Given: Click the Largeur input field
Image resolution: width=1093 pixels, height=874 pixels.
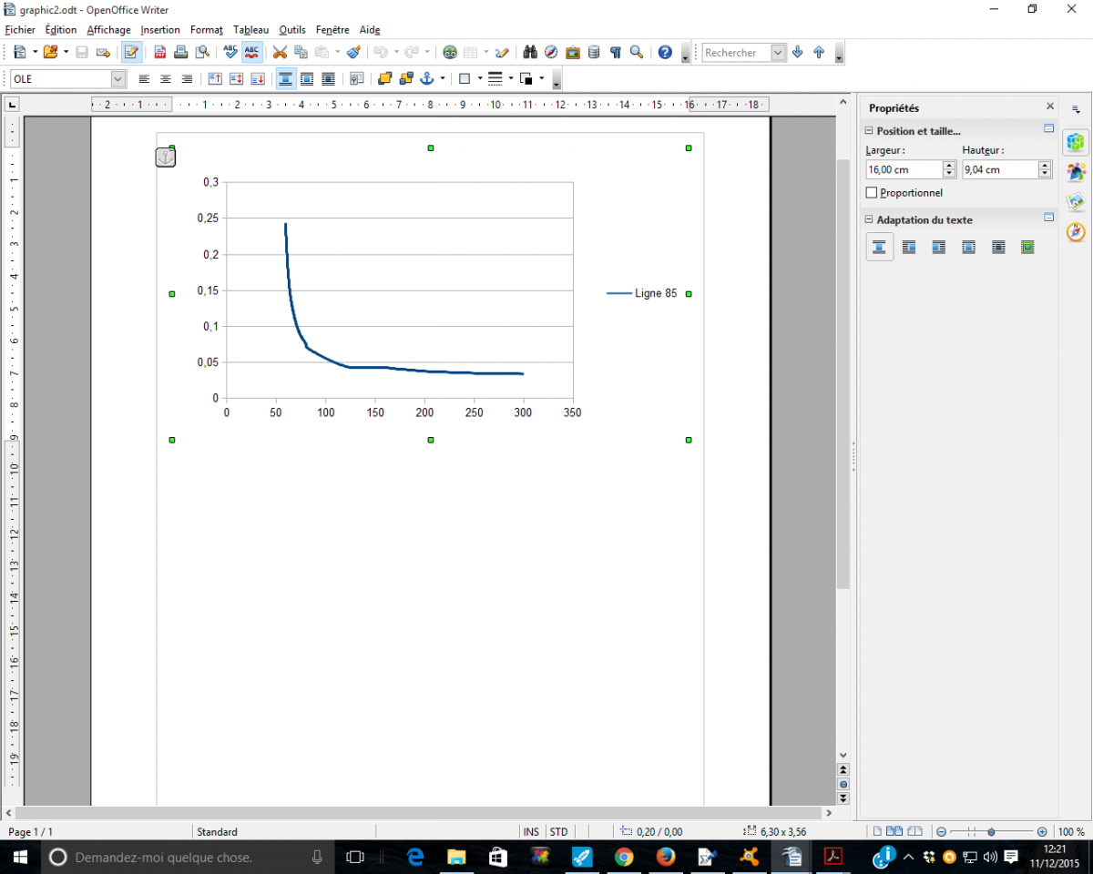Looking at the screenshot, I should [x=904, y=169].
